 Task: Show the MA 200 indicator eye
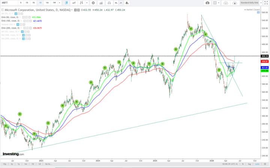pyautogui.click(x=23, y=39)
